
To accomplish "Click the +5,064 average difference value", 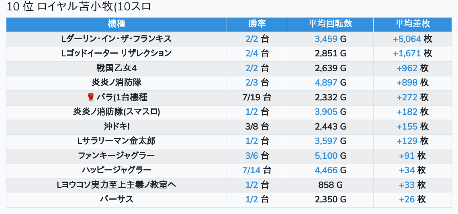I will point(407,39).
